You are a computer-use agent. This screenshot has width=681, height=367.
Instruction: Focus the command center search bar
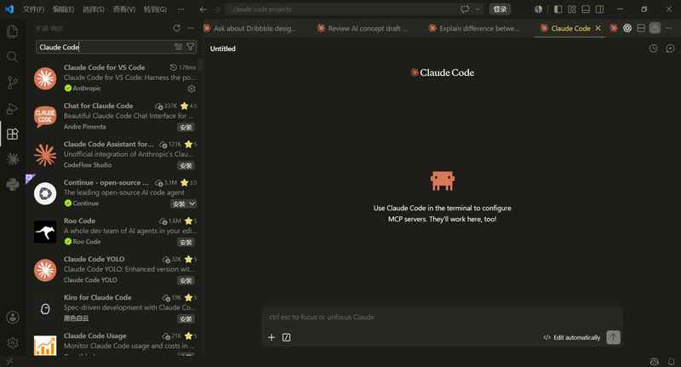(x=341, y=9)
